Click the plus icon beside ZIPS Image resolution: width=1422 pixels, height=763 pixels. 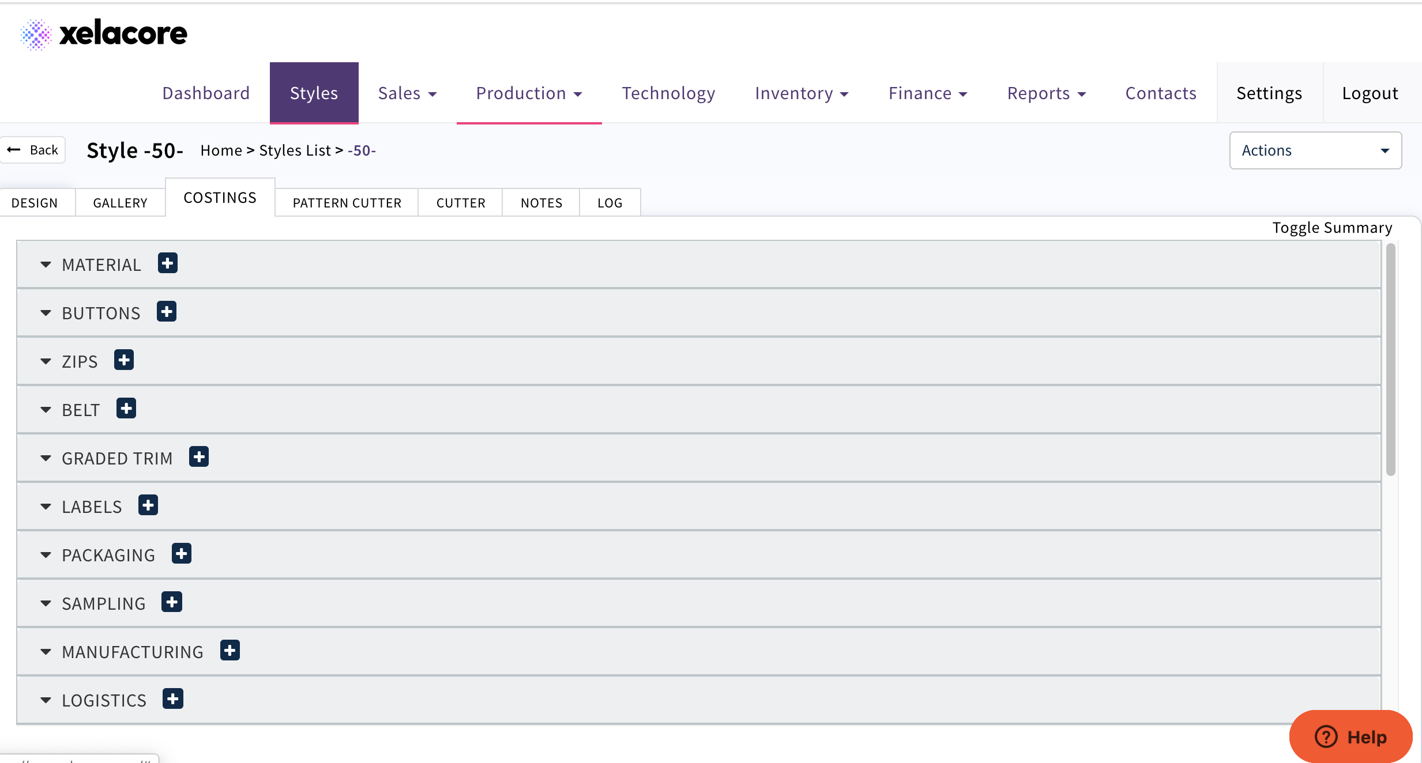click(x=124, y=360)
